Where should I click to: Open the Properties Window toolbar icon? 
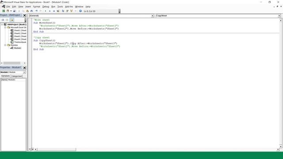point(67,11)
